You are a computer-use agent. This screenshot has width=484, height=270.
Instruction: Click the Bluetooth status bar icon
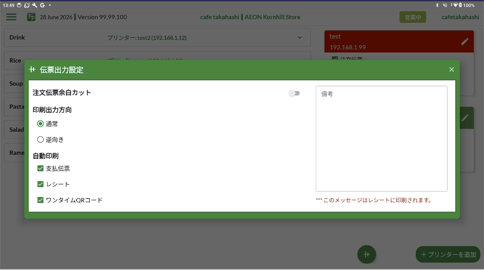coord(437,5)
